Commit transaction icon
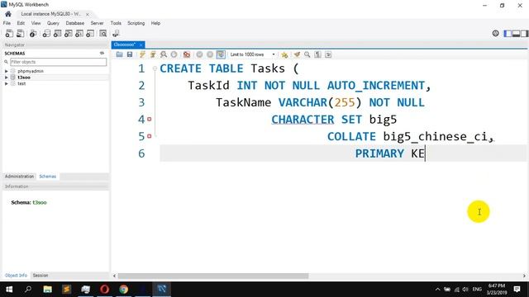The height and width of the screenshot is (297, 529). 199,54
